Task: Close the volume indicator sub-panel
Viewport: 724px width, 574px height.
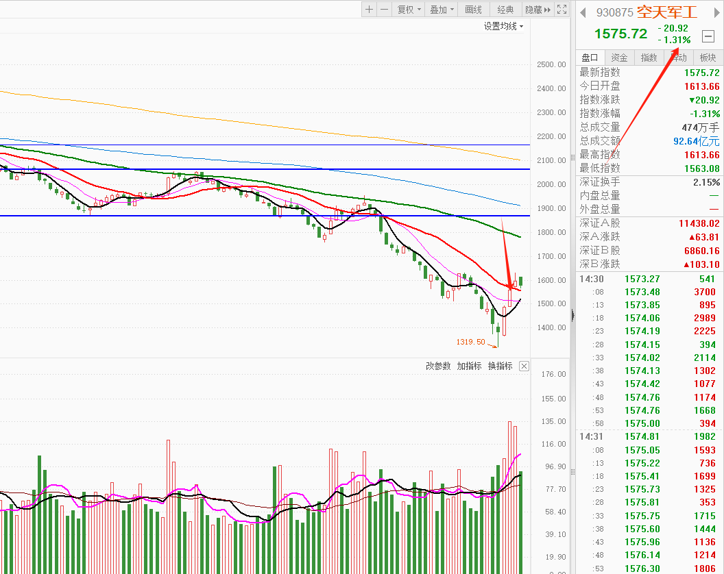Action: (x=524, y=366)
